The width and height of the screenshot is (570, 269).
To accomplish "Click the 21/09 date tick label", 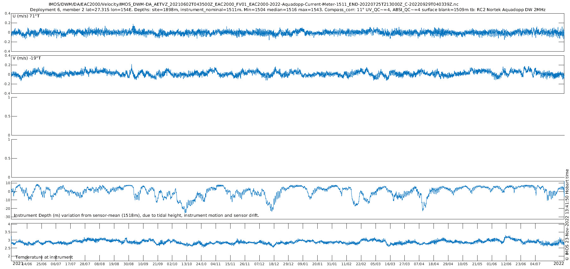I will 158,264.
